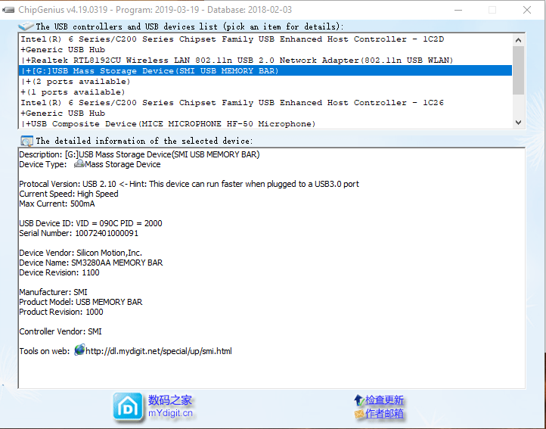Click the Description line in device details

coord(139,154)
